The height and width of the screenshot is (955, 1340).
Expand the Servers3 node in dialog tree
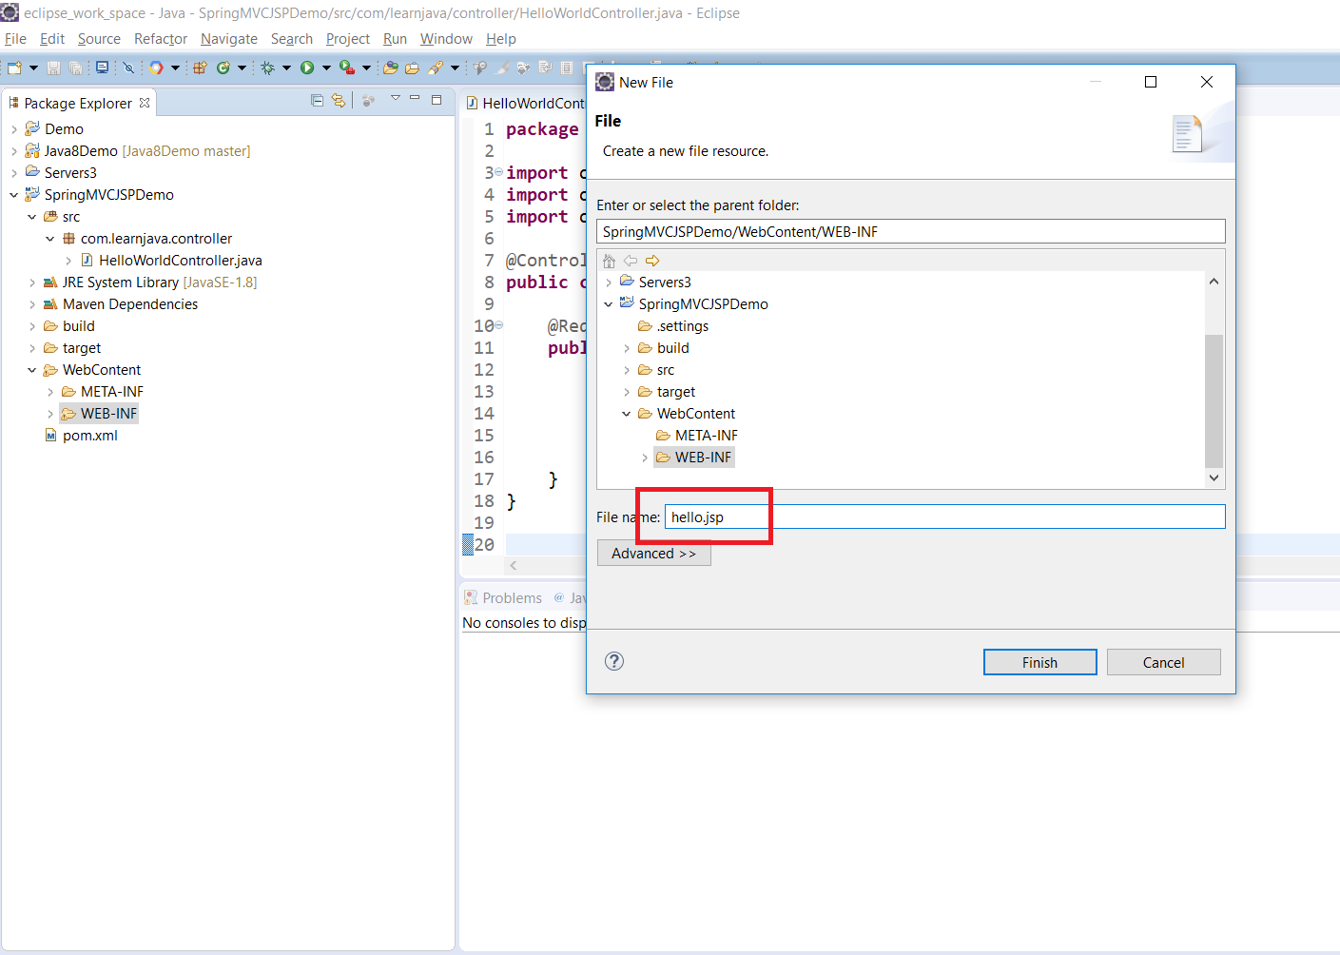click(609, 283)
